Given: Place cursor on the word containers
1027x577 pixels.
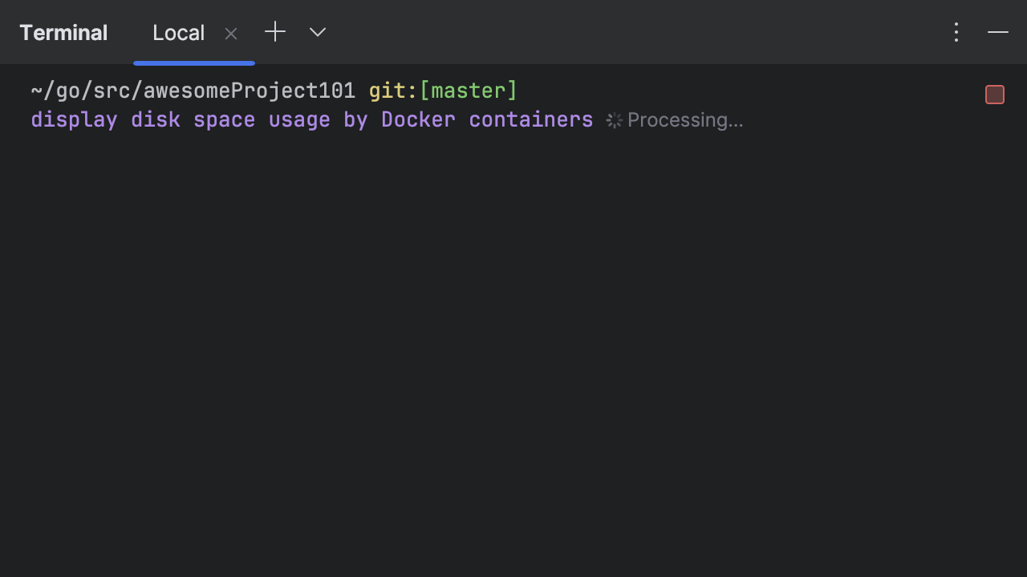Looking at the screenshot, I should (x=531, y=120).
